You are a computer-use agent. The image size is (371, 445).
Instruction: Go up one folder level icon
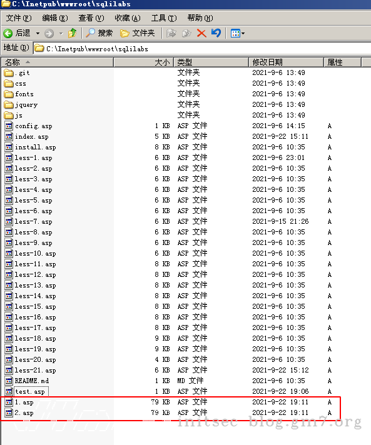73,33
